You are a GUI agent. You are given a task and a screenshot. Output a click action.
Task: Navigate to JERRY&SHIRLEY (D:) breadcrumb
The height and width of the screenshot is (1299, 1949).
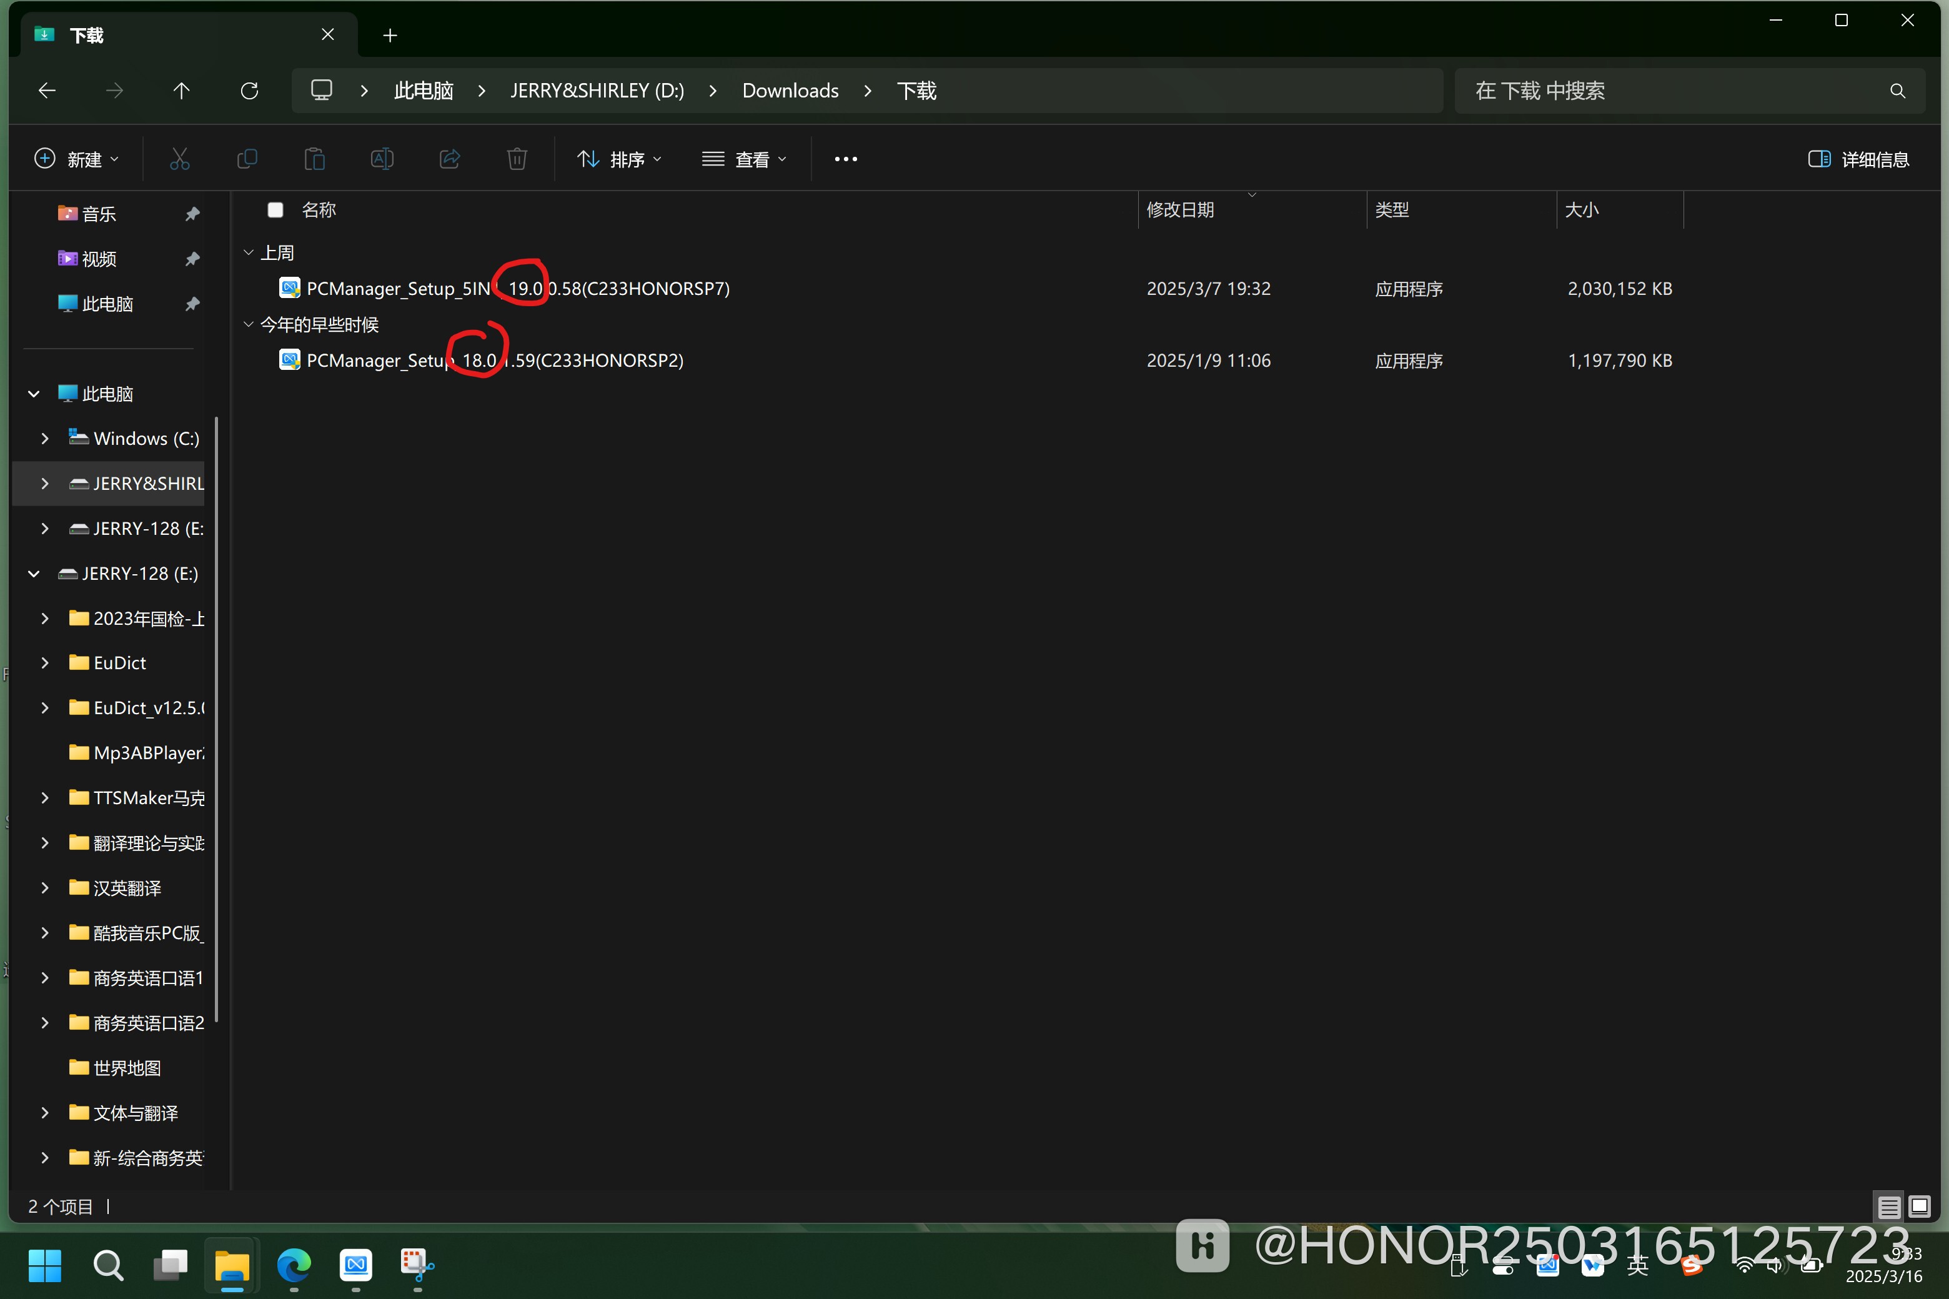597,91
